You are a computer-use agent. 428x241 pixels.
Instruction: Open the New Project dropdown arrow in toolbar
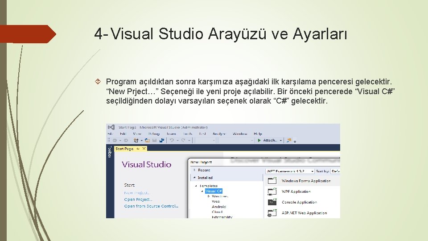142,141
